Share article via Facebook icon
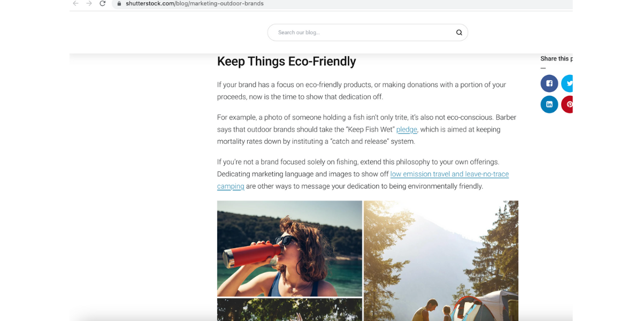The height and width of the screenshot is (321, 642). pos(549,83)
